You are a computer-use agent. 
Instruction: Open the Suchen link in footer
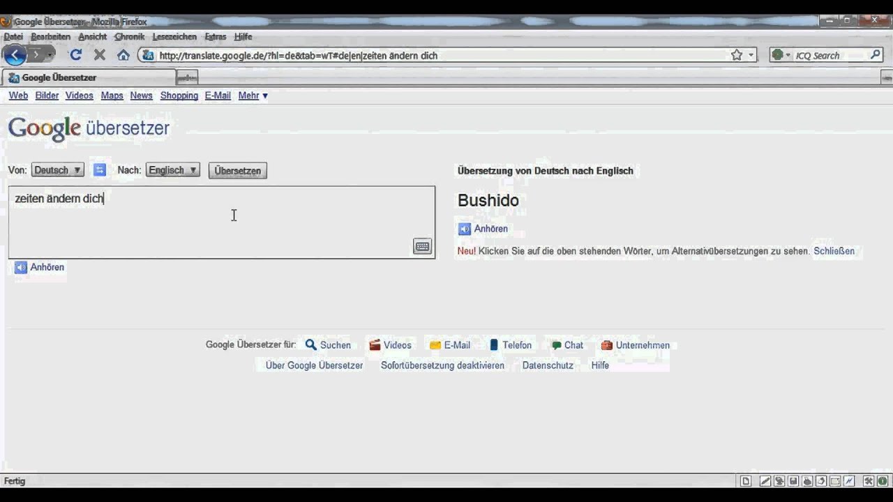328,345
